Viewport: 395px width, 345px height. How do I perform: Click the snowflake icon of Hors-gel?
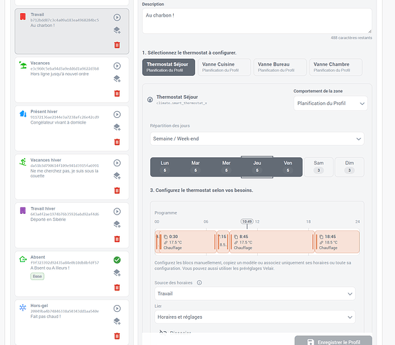(23, 308)
